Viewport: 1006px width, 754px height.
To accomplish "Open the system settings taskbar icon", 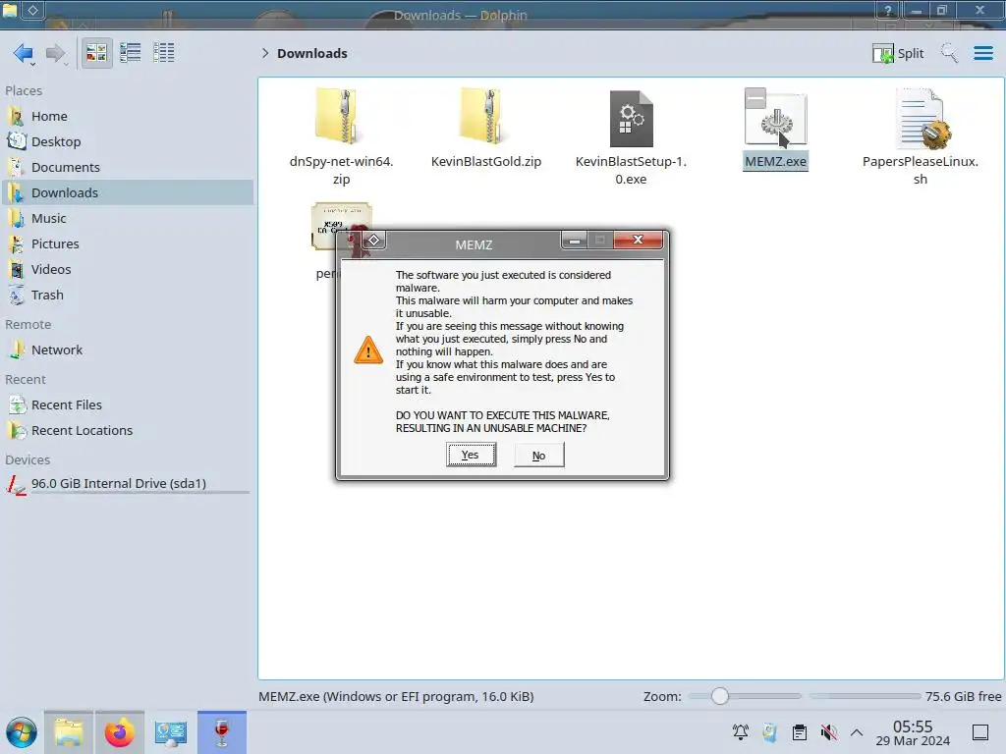I will (171, 732).
